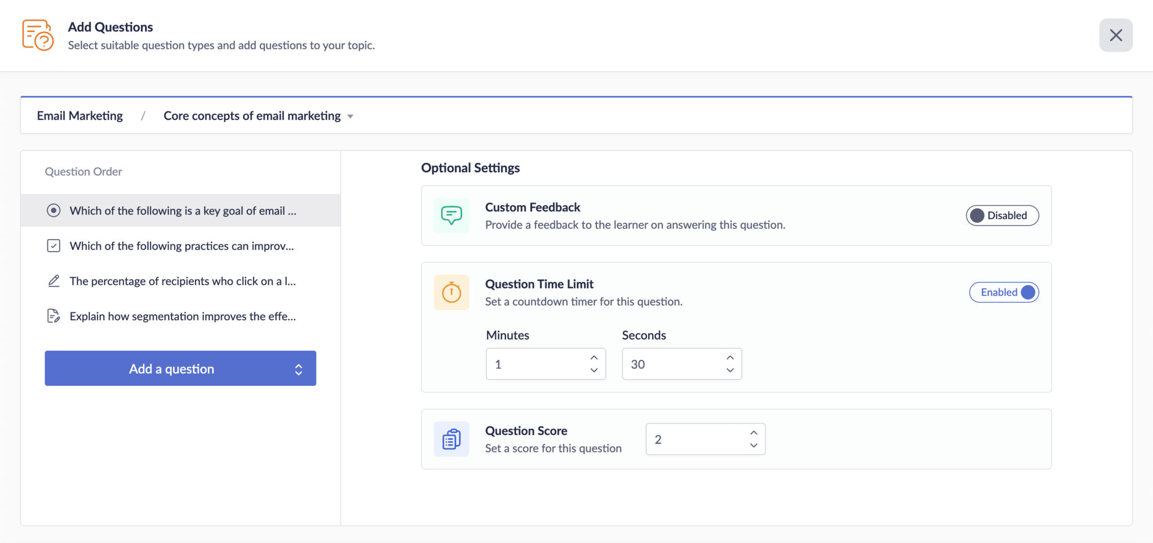
Task: Select the multiple choice question type icon
Action: click(54, 210)
